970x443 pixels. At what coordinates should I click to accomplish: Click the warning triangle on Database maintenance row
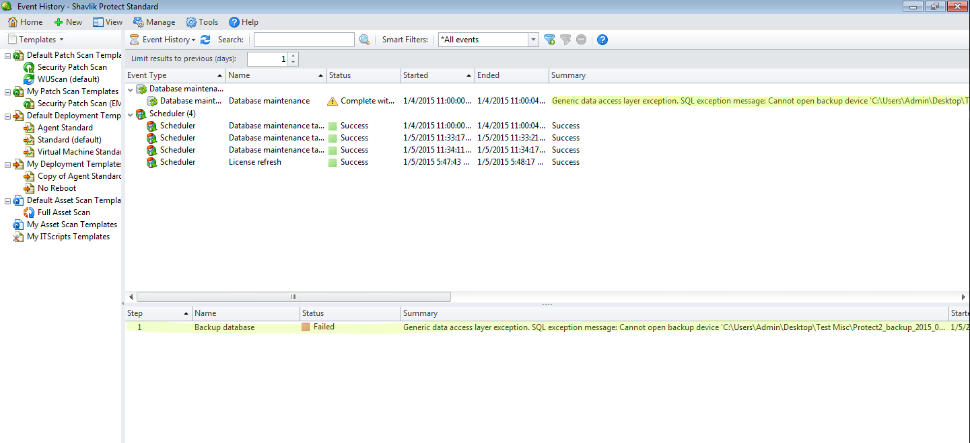coord(332,100)
